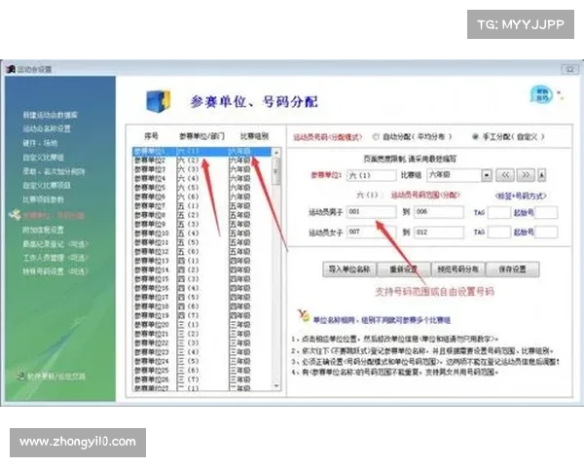Open 比赛项目参数 sidebar entry
Image resolution: width=584 pixels, height=467 pixels.
pyautogui.click(x=43, y=199)
